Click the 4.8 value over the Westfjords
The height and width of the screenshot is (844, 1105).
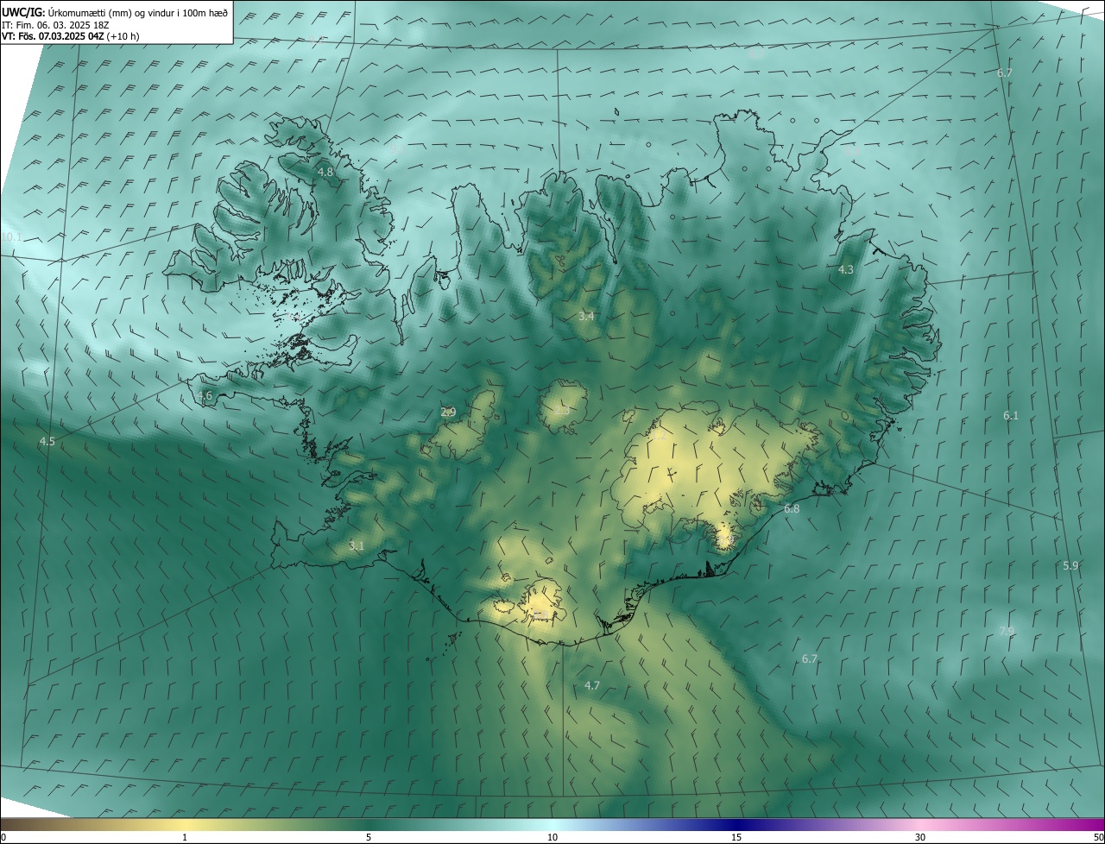[x=325, y=173]
